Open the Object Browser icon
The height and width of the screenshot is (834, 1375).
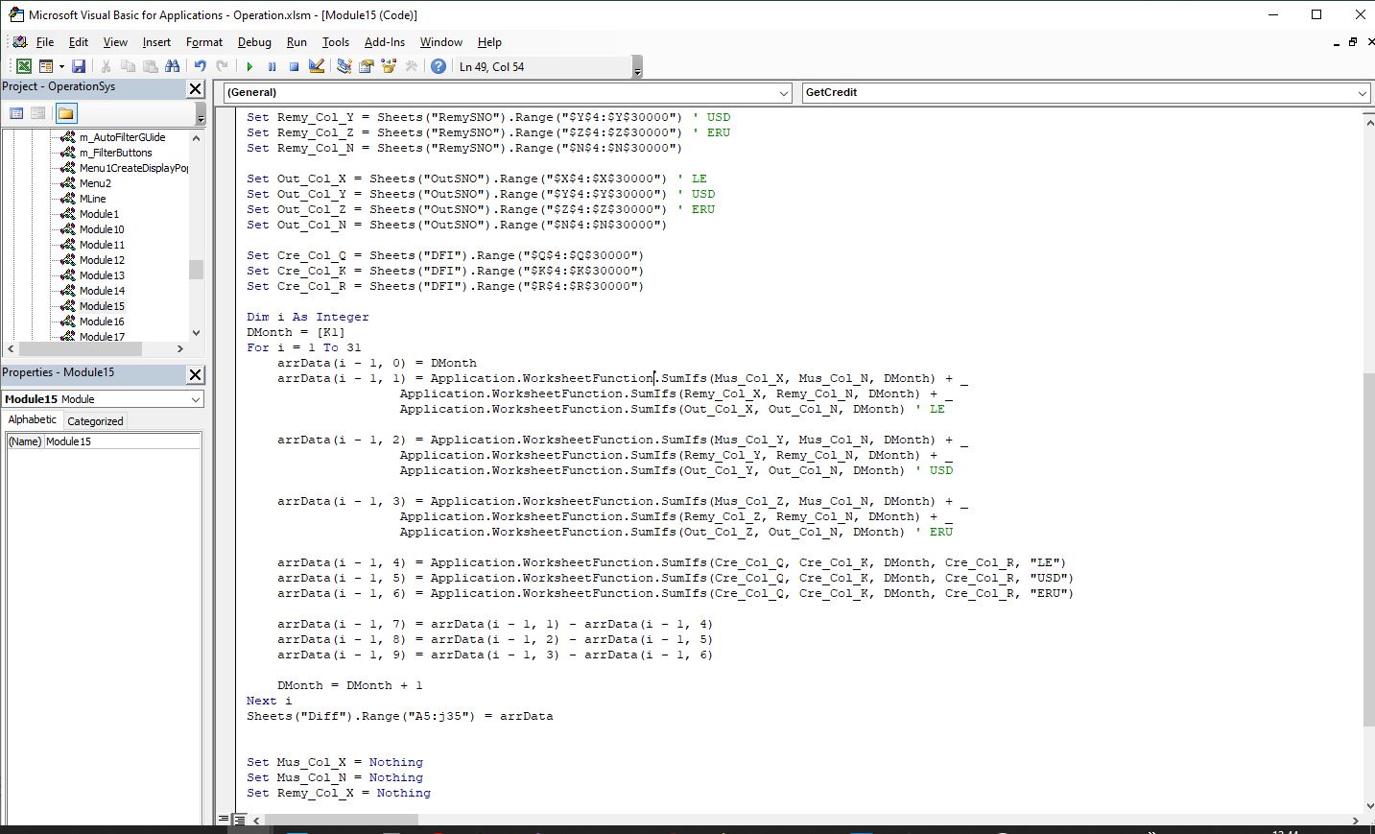tap(389, 66)
